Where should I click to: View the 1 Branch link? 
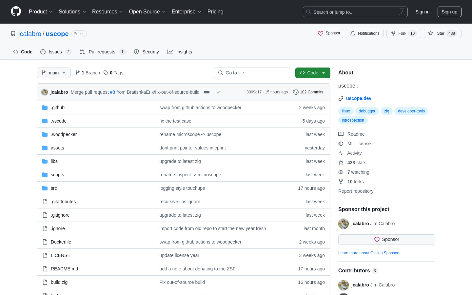click(88, 73)
